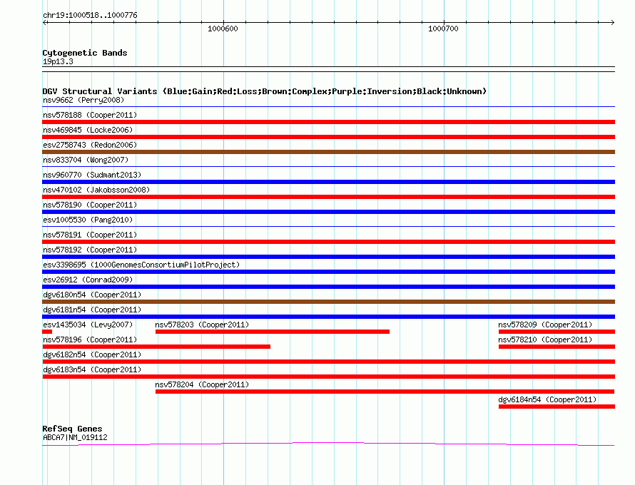Image resolution: width=635 pixels, height=485 pixels.
Task: Click the ABCA7|NM_019112 gene label
Action: pos(75,438)
